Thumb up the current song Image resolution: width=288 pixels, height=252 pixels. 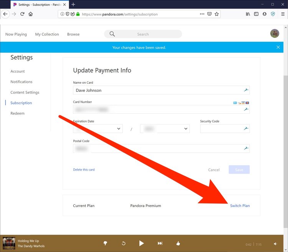pos(178,244)
